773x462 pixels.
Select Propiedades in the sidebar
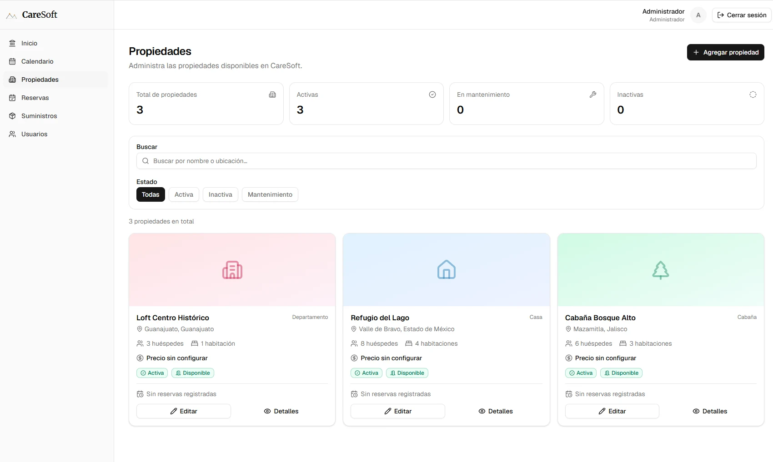tap(56, 79)
